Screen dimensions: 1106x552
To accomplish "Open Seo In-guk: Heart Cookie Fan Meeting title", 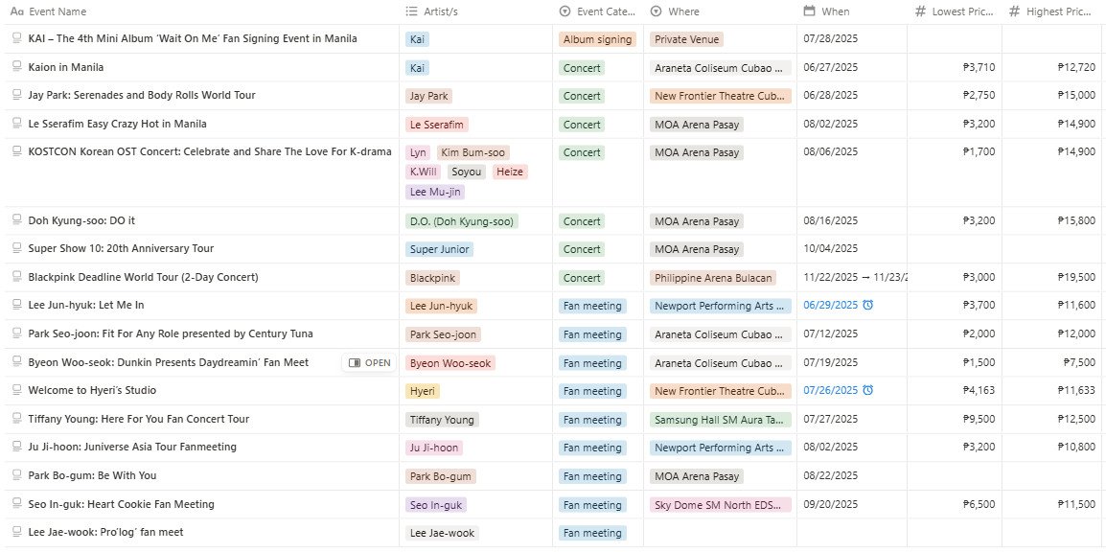I will [122, 504].
